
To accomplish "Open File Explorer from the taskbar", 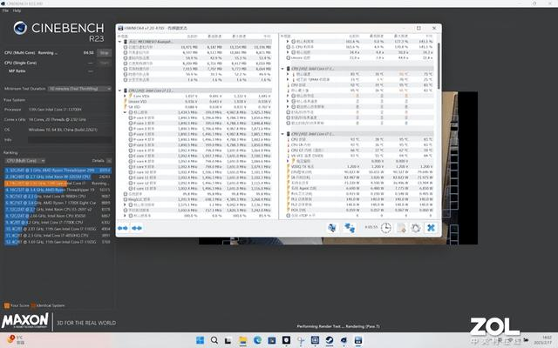I will click(x=243, y=339).
